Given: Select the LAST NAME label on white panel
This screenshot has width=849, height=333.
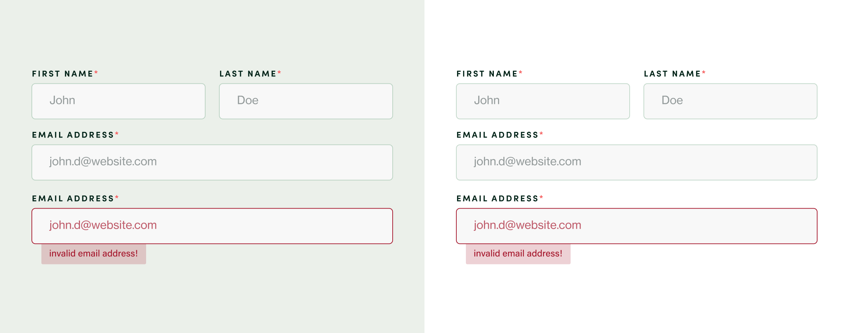Looking at the screenshot, I should click(x=672, y=74).
